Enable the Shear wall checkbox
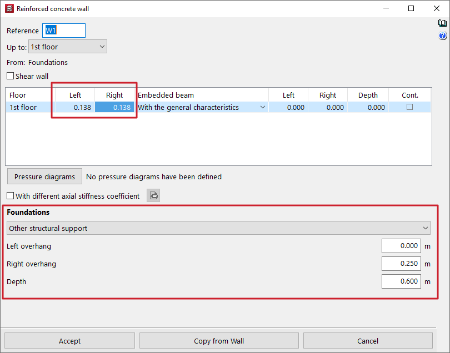This screenshot has width=450, height=353. tap(11, 76)
